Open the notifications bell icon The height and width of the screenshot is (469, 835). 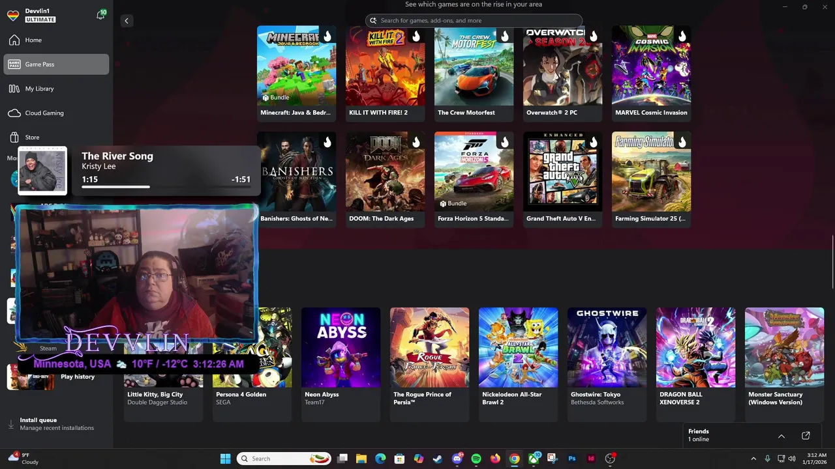[100, 15]
